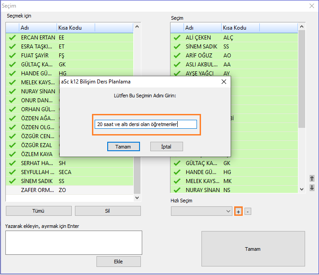Close the aSc k12 Bilişim Ders Planlama dialog
319x275 pixels.
click(224, 82)
